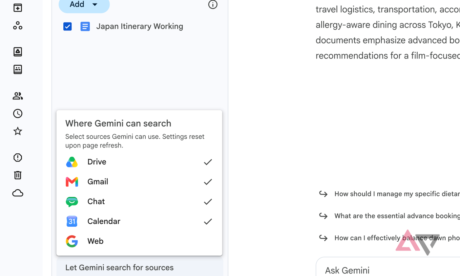Open Spam section exclamation icon
This screenshot has width=460, height=276.
[x=18, y=158]
